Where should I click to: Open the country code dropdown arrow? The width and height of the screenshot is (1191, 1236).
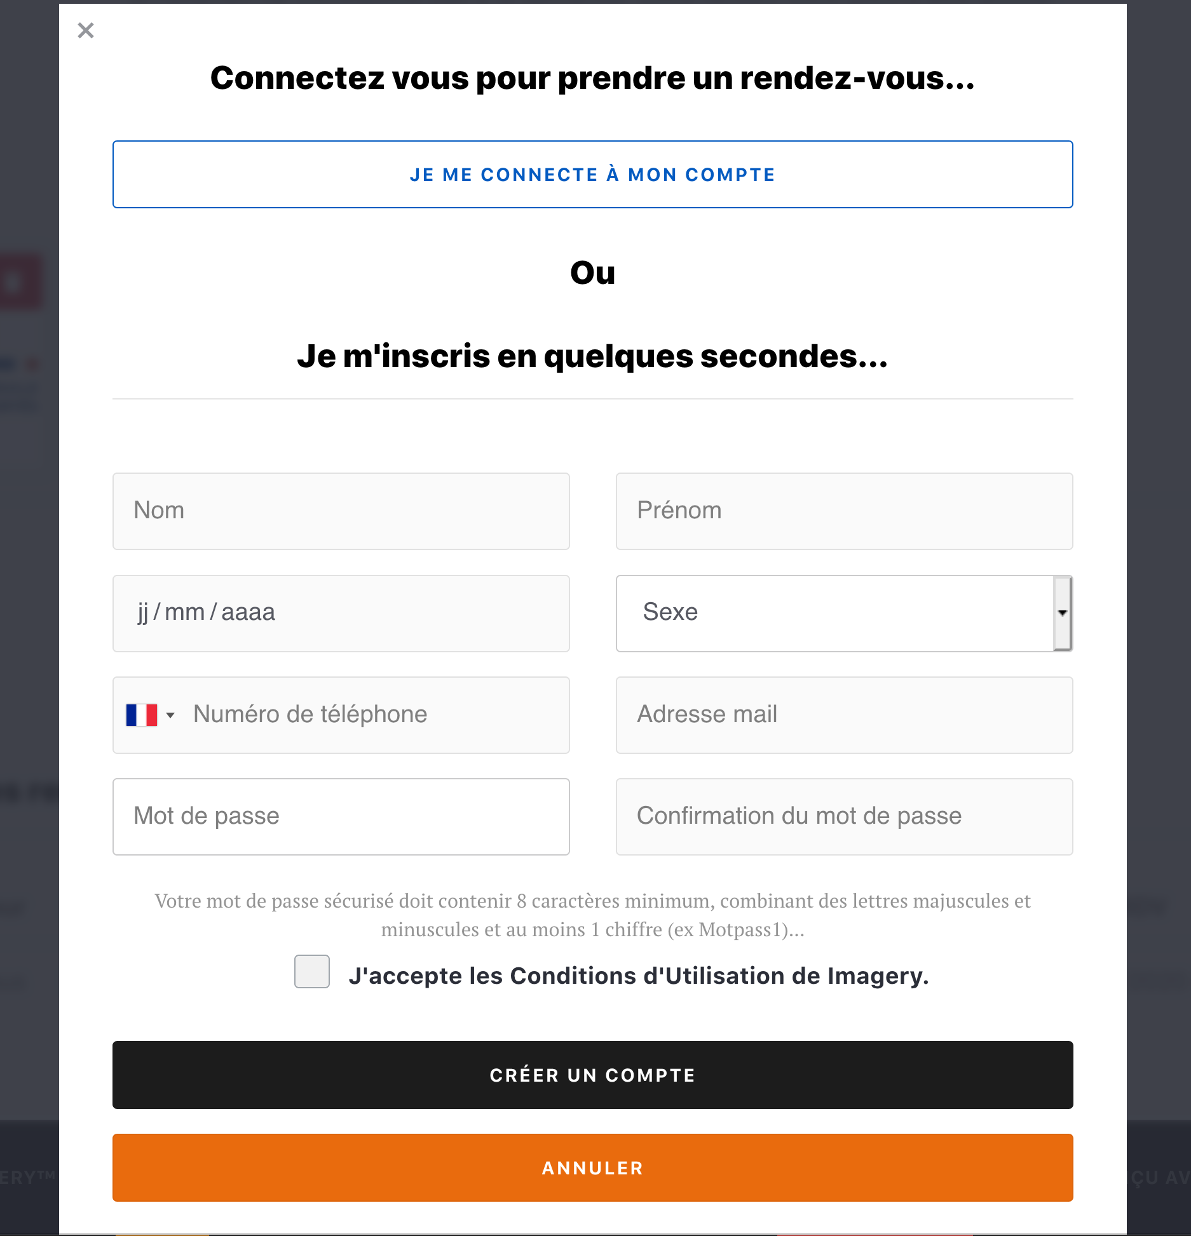(x=170, y=715)
